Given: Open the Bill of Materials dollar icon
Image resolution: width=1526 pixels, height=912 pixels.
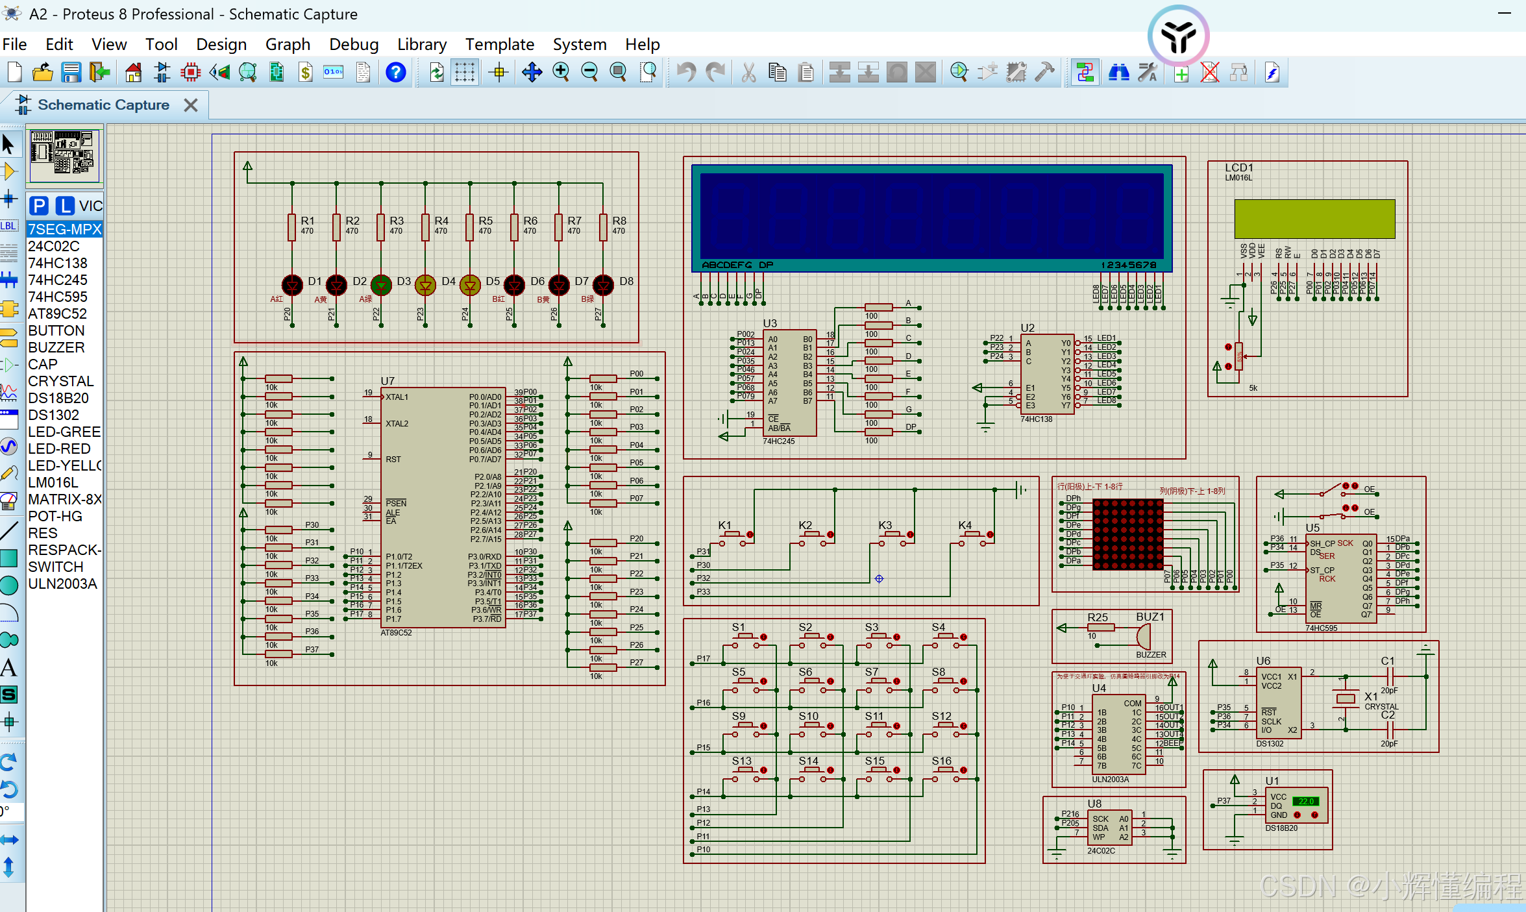Looking at the screenshot, I should coord(306,72).
